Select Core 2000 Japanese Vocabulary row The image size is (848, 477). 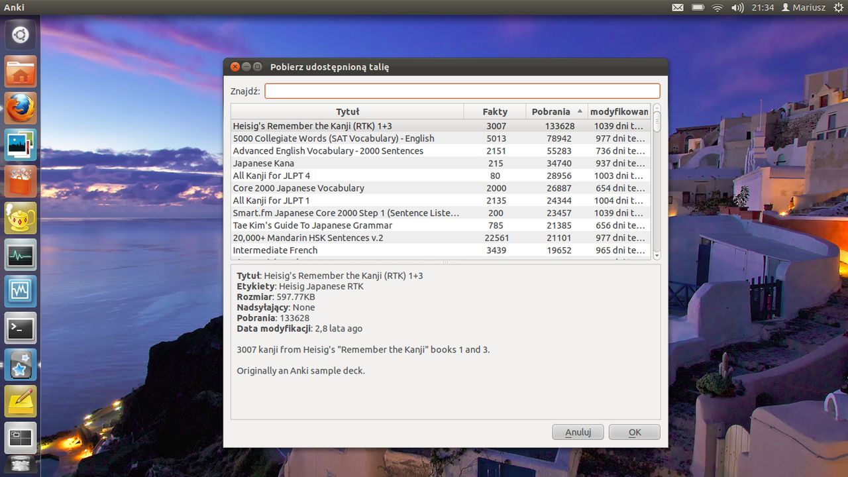tap(441, 188)
